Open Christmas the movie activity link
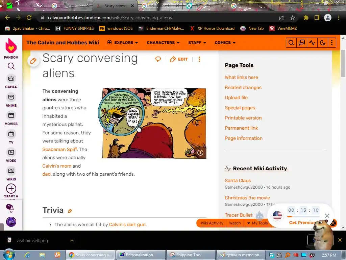 (247, 198)
